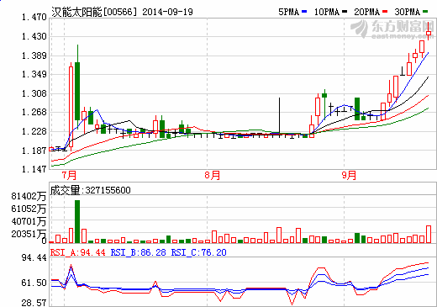This screenshot has height=307, width=437.
Task: Click the 61052万 volume axis label
Action: click(29, 209)
